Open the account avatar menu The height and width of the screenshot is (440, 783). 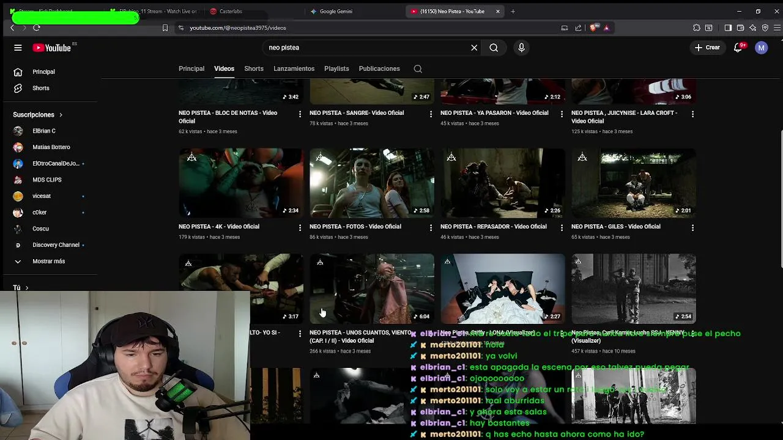pos(761,48)
